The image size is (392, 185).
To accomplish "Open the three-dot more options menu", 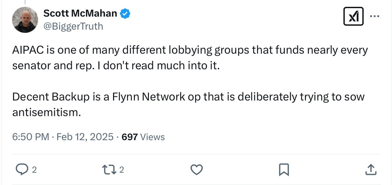I will pyautogui.click(x=375, y=16).
